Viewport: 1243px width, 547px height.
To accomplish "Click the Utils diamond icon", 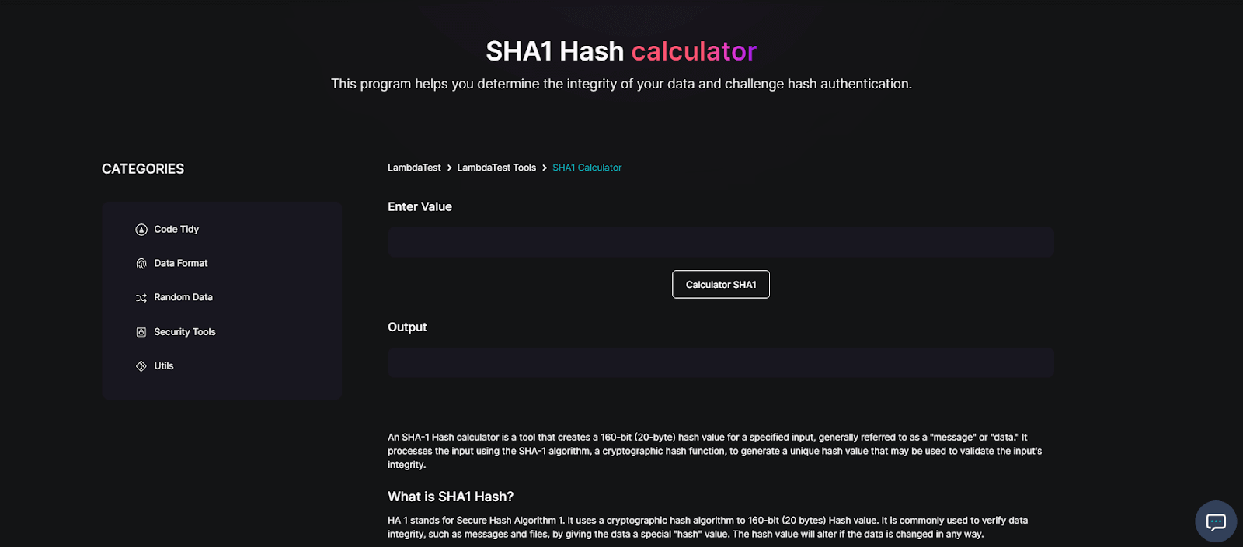I will point(141,365).
